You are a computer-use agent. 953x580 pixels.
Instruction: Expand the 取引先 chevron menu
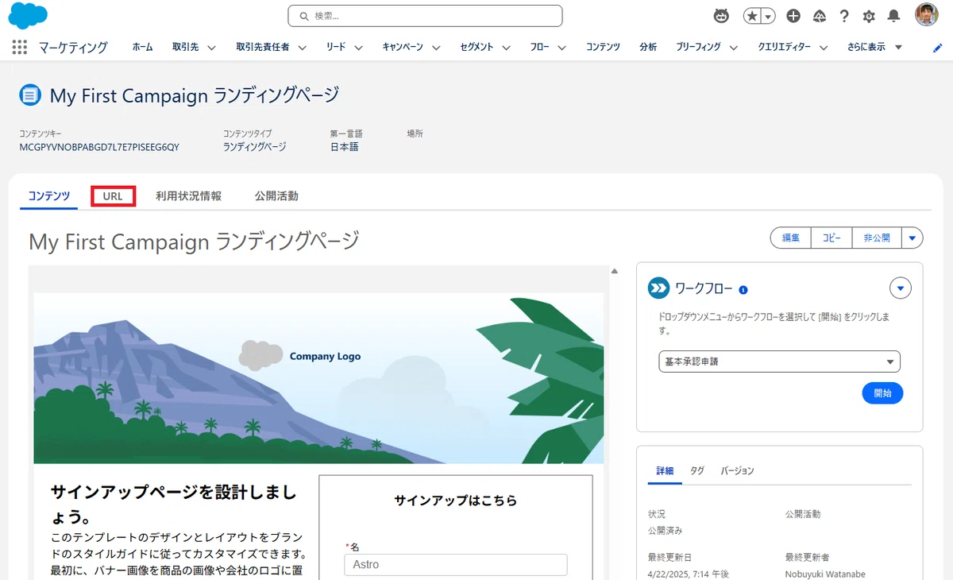(211, 48)
